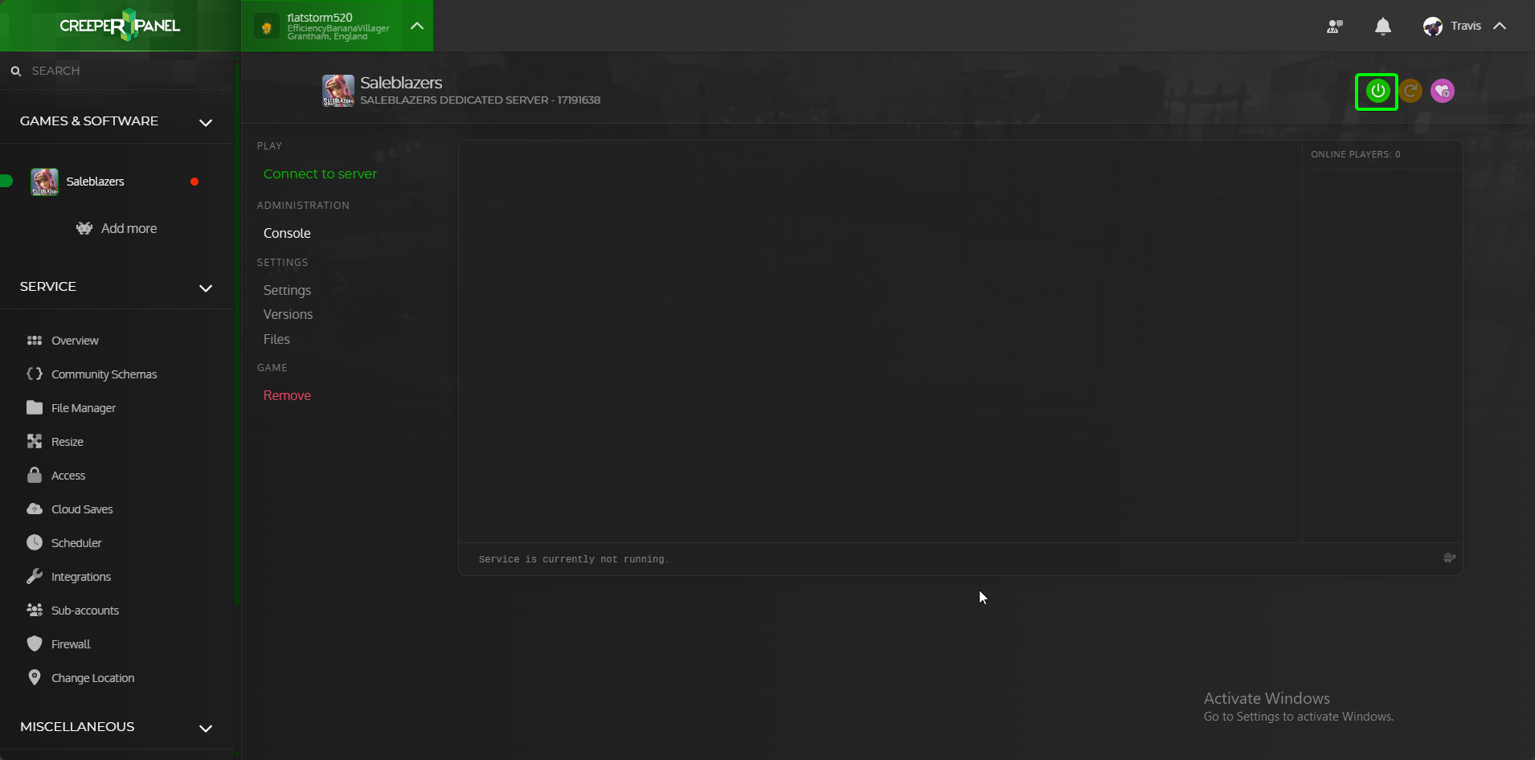Click the orange restart server icon
The width and height of the screenshot is (1535, 760).
[1410, 91]
